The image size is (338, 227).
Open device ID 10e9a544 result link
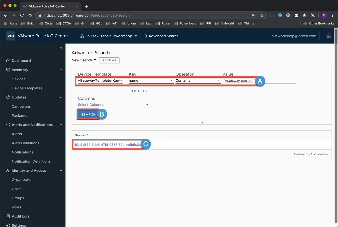(x=107, y=145)
